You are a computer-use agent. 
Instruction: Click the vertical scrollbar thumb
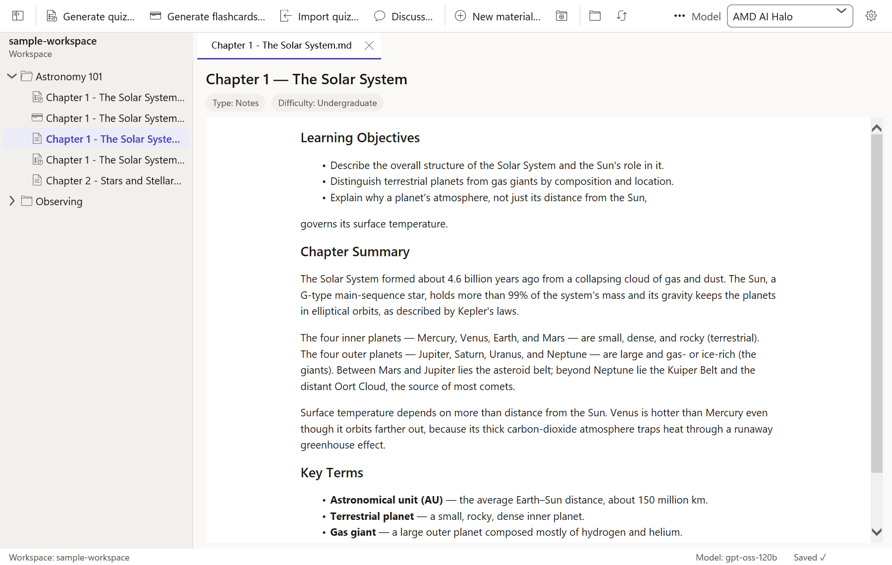[877, 303]
